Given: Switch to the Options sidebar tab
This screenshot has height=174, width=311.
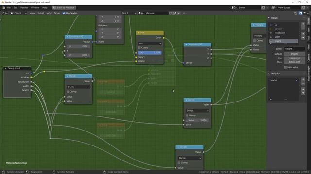Looking at the screenshot, I should 309,58.
